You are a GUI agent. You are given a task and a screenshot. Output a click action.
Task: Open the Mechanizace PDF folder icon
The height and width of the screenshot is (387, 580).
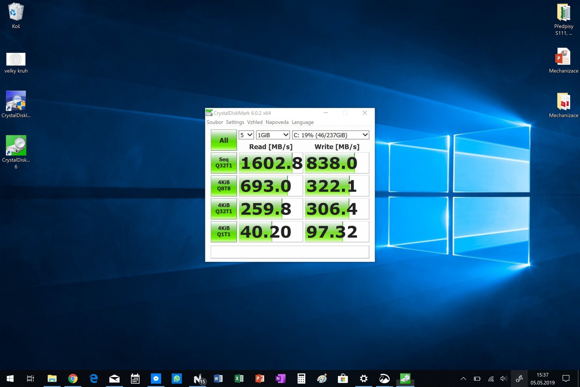(563, 105)
